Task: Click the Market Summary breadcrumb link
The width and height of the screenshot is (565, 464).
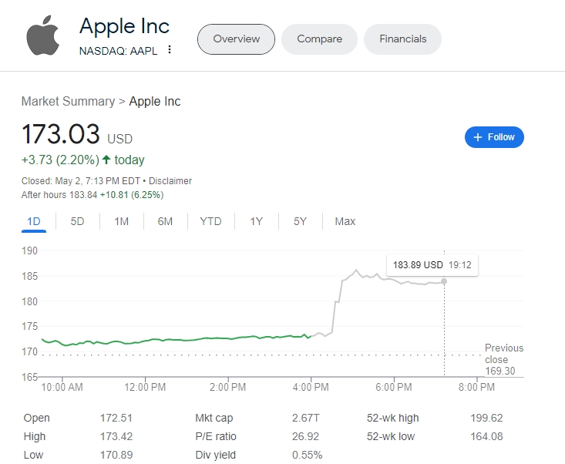Action: tap(68, 102)
